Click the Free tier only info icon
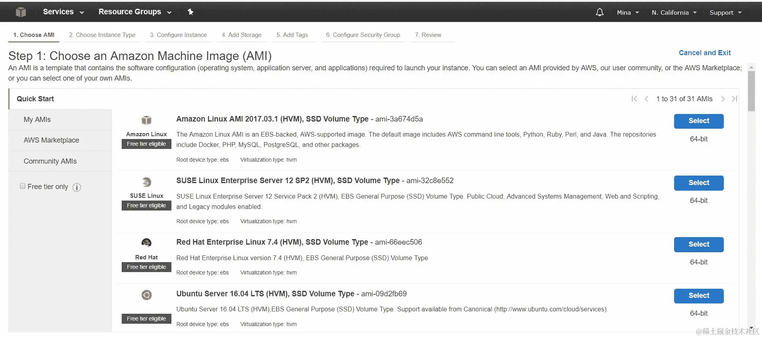This screenshot has height=338, width=762. coord(77,187)
